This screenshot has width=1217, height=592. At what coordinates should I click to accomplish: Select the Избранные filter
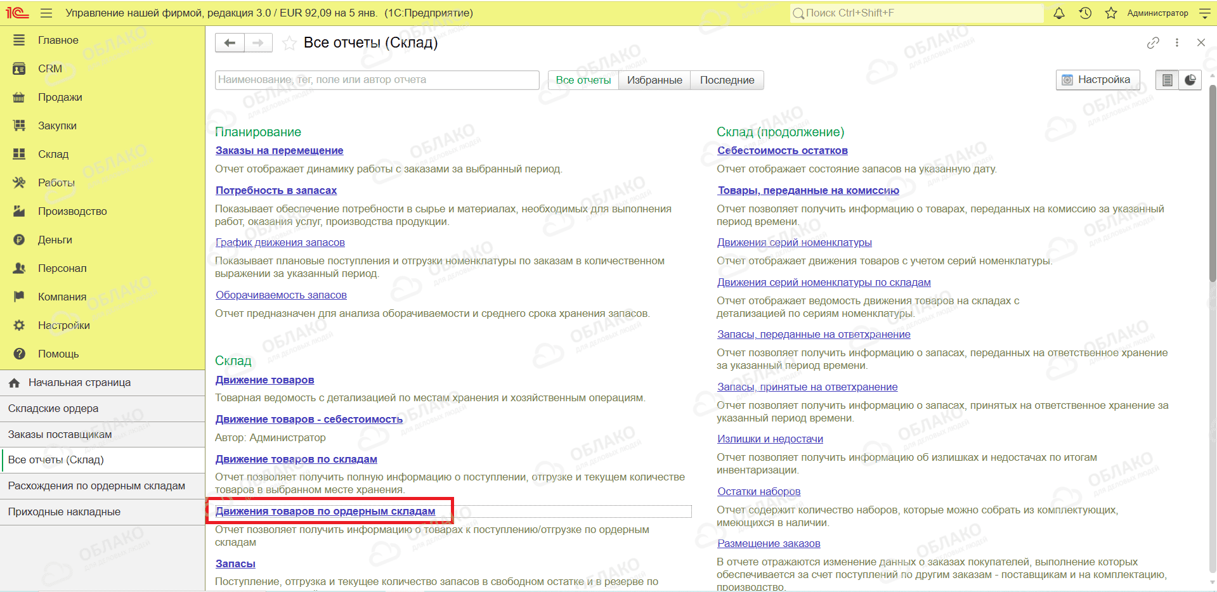click(x=654, y=80)
